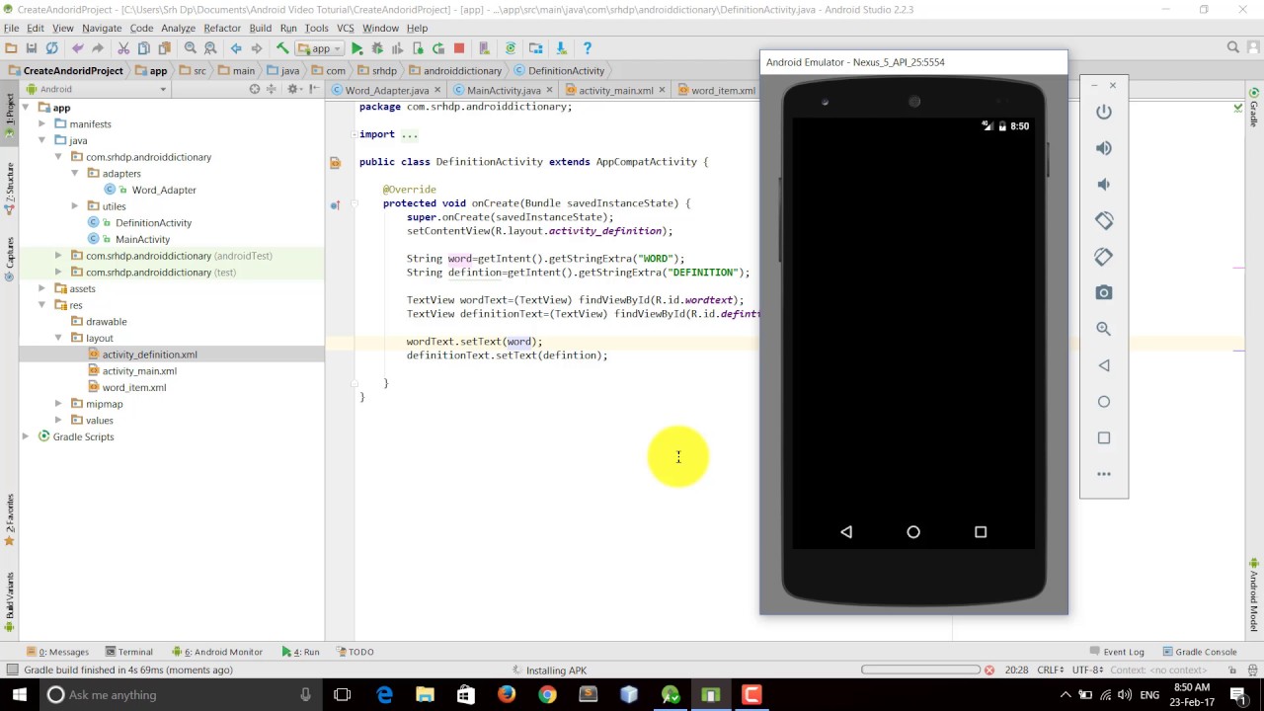
Task: Click emulator sidebar more options dots
Action: coord(1104,474)
